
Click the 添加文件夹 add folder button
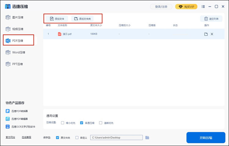click(x=82, y=19)
